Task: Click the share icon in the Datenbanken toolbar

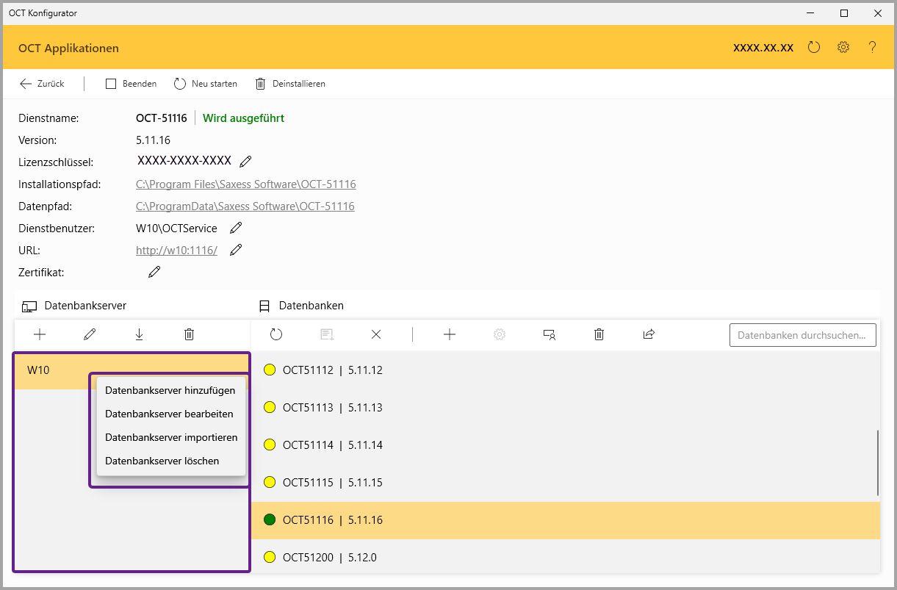Action: point(649,334)
